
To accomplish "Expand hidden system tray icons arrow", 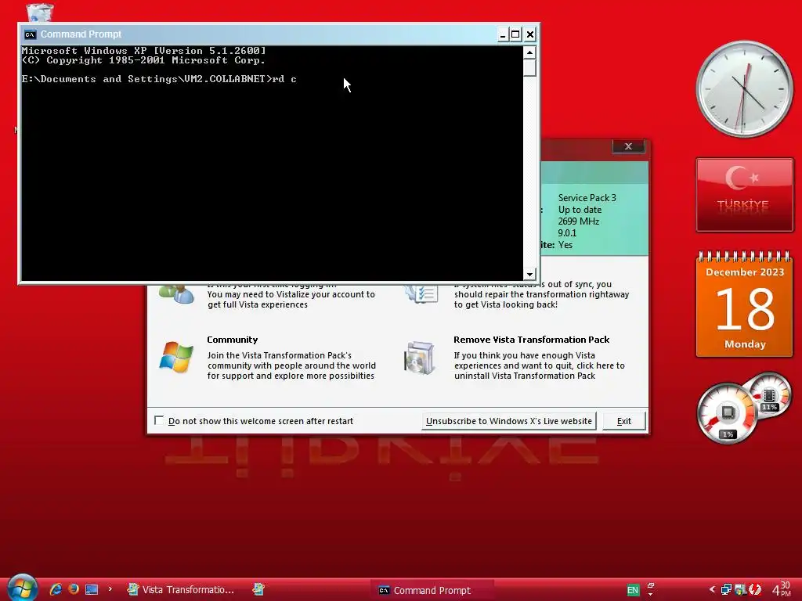I will click(x=711, y=590).
